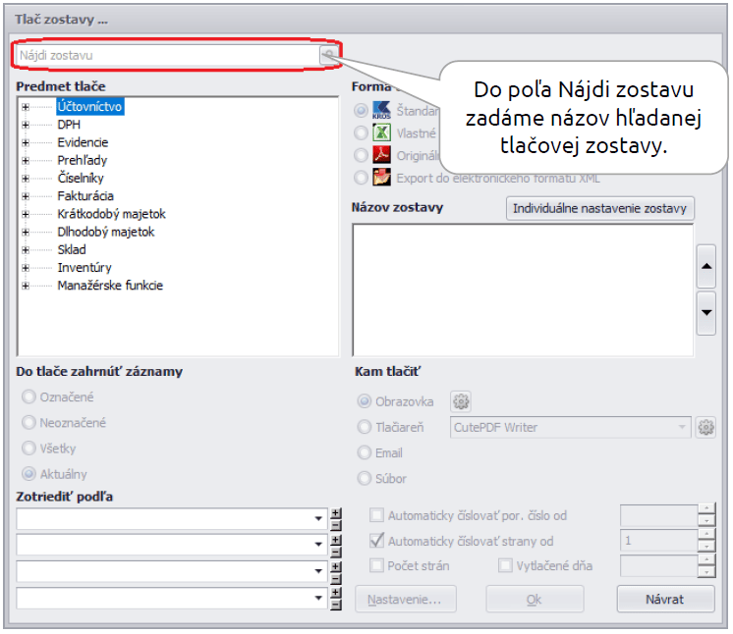The image size is (733, 634).
Task: Expand the Účtovníctvo tree node
Action: [26, 107]
